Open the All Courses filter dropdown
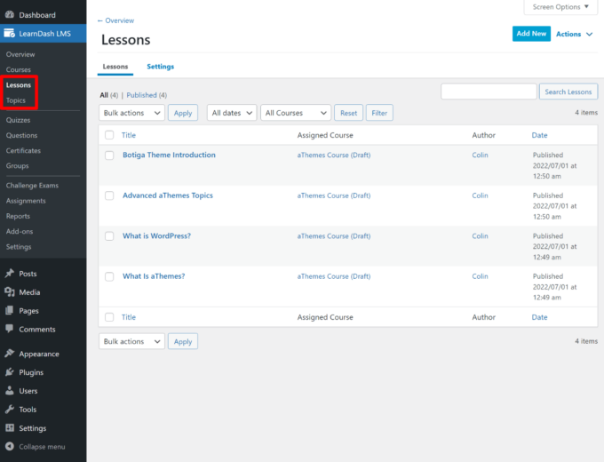This screenshot has width=604, height=462. [x=296, y=113]
